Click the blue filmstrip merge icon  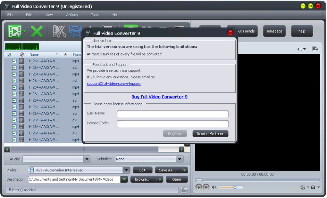(75, 31)
